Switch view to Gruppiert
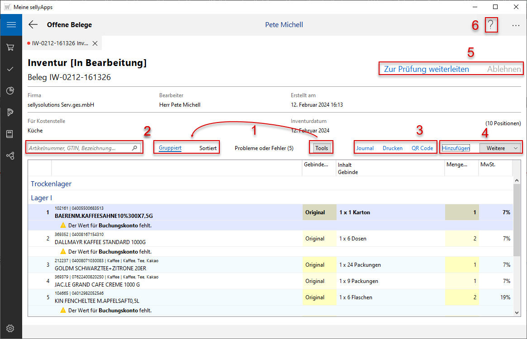 coord(170,148)
